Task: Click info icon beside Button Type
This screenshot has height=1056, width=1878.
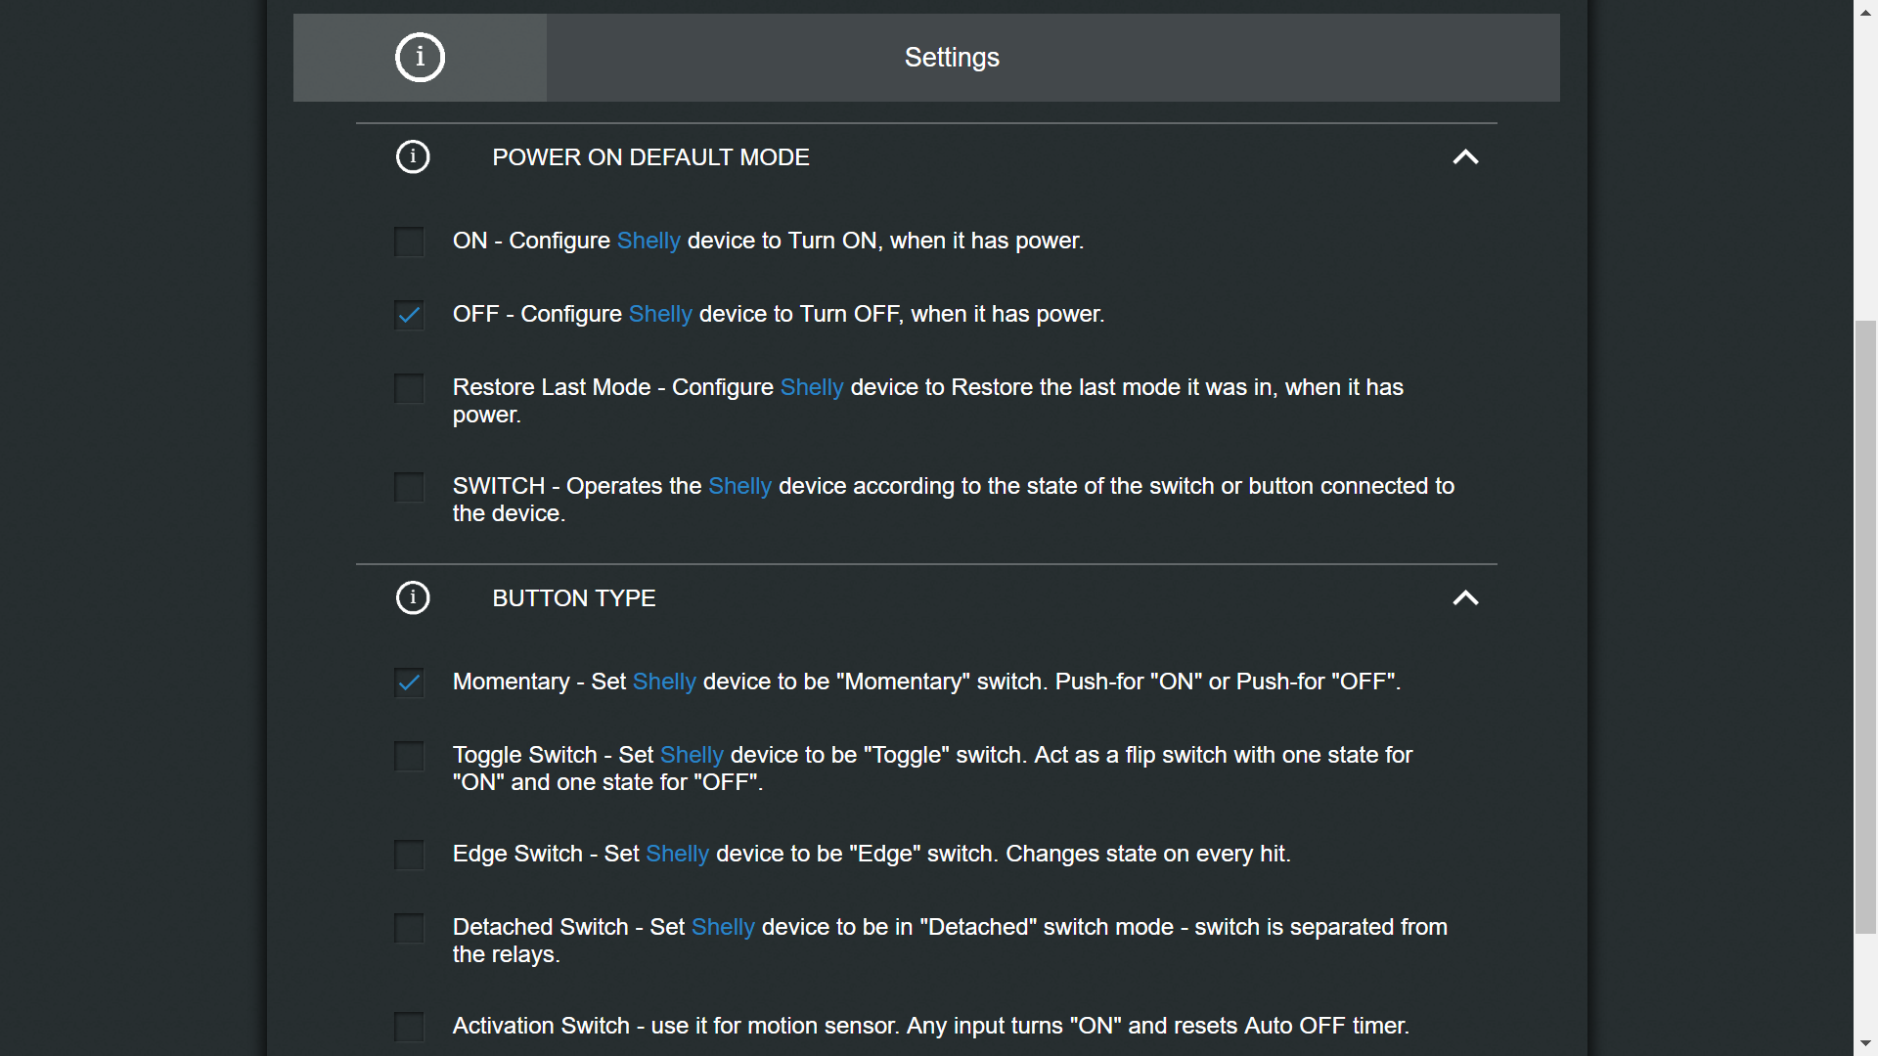Action: tap(413, 598)
